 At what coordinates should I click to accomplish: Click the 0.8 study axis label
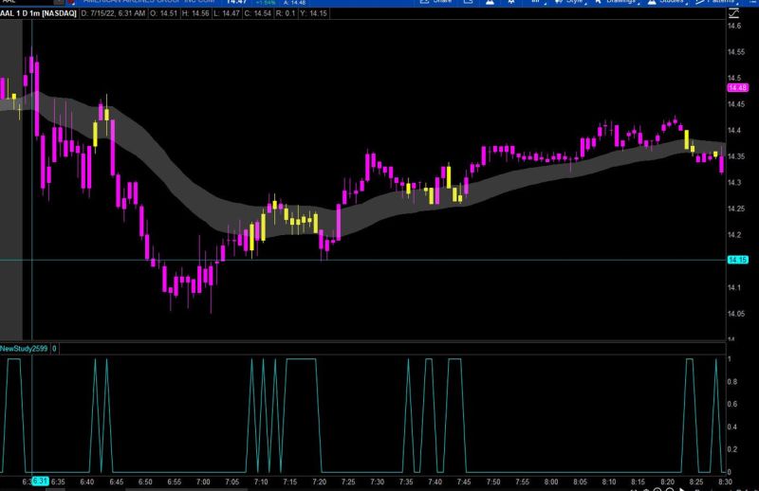tap(731, 382)
